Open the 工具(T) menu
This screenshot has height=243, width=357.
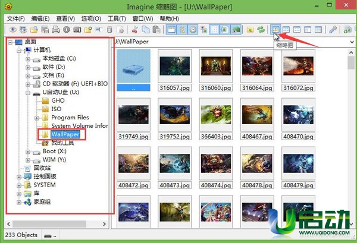point(117,18)
